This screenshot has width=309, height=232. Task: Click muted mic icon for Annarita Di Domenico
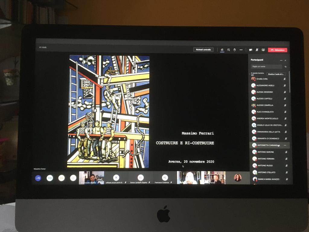[286, 138]
